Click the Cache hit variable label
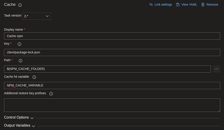The image size is (224, 130). point(17,77)
